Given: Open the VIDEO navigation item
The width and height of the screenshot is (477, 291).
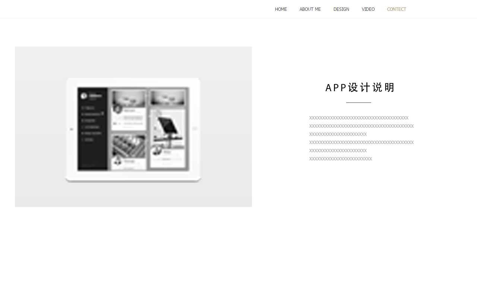Looking at the screenshot, I should click(368, 9).
